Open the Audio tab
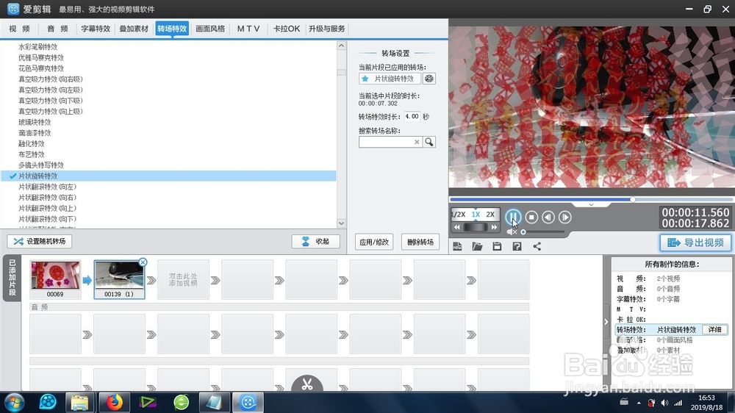Viewport: 735px width, 413px height. 57,29
